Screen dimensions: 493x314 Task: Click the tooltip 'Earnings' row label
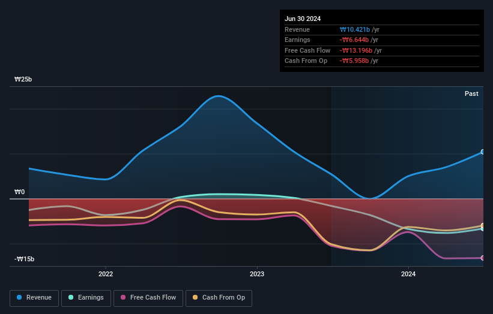point(297,40)
